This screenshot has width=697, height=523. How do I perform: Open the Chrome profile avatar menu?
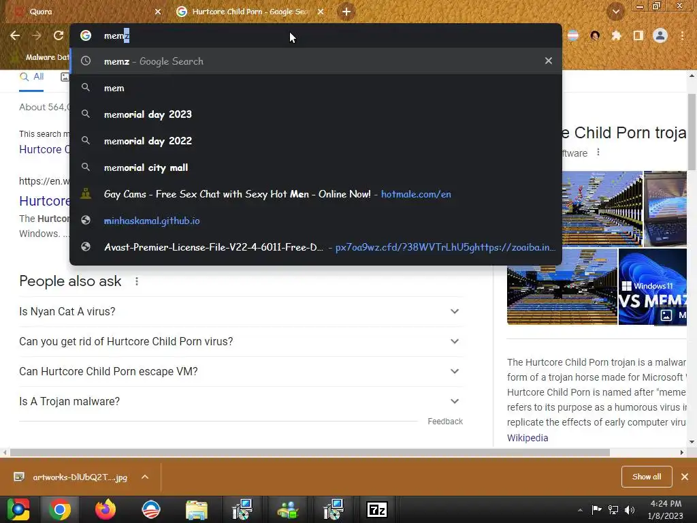[660, 35]
